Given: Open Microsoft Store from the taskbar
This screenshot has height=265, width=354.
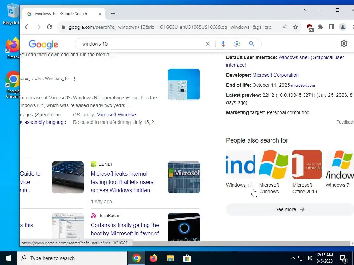Looking at the screenshot, I should coord(187,258).
